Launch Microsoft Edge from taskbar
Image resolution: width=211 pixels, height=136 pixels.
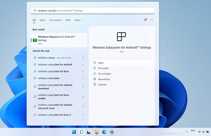[x=104, y=132]
